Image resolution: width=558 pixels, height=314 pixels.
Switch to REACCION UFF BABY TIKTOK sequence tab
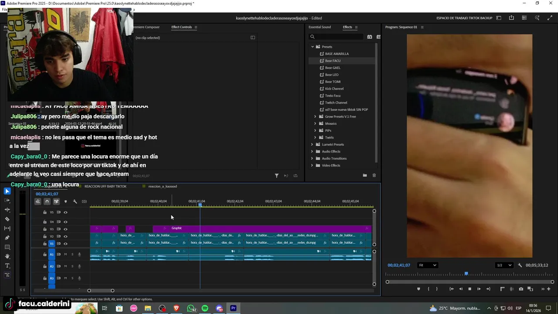coord(105,186)
